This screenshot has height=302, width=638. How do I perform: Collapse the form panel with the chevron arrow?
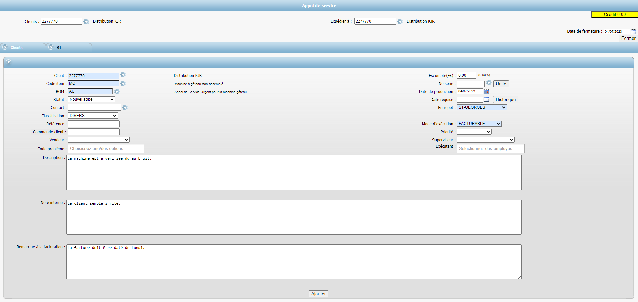[9, 62]
